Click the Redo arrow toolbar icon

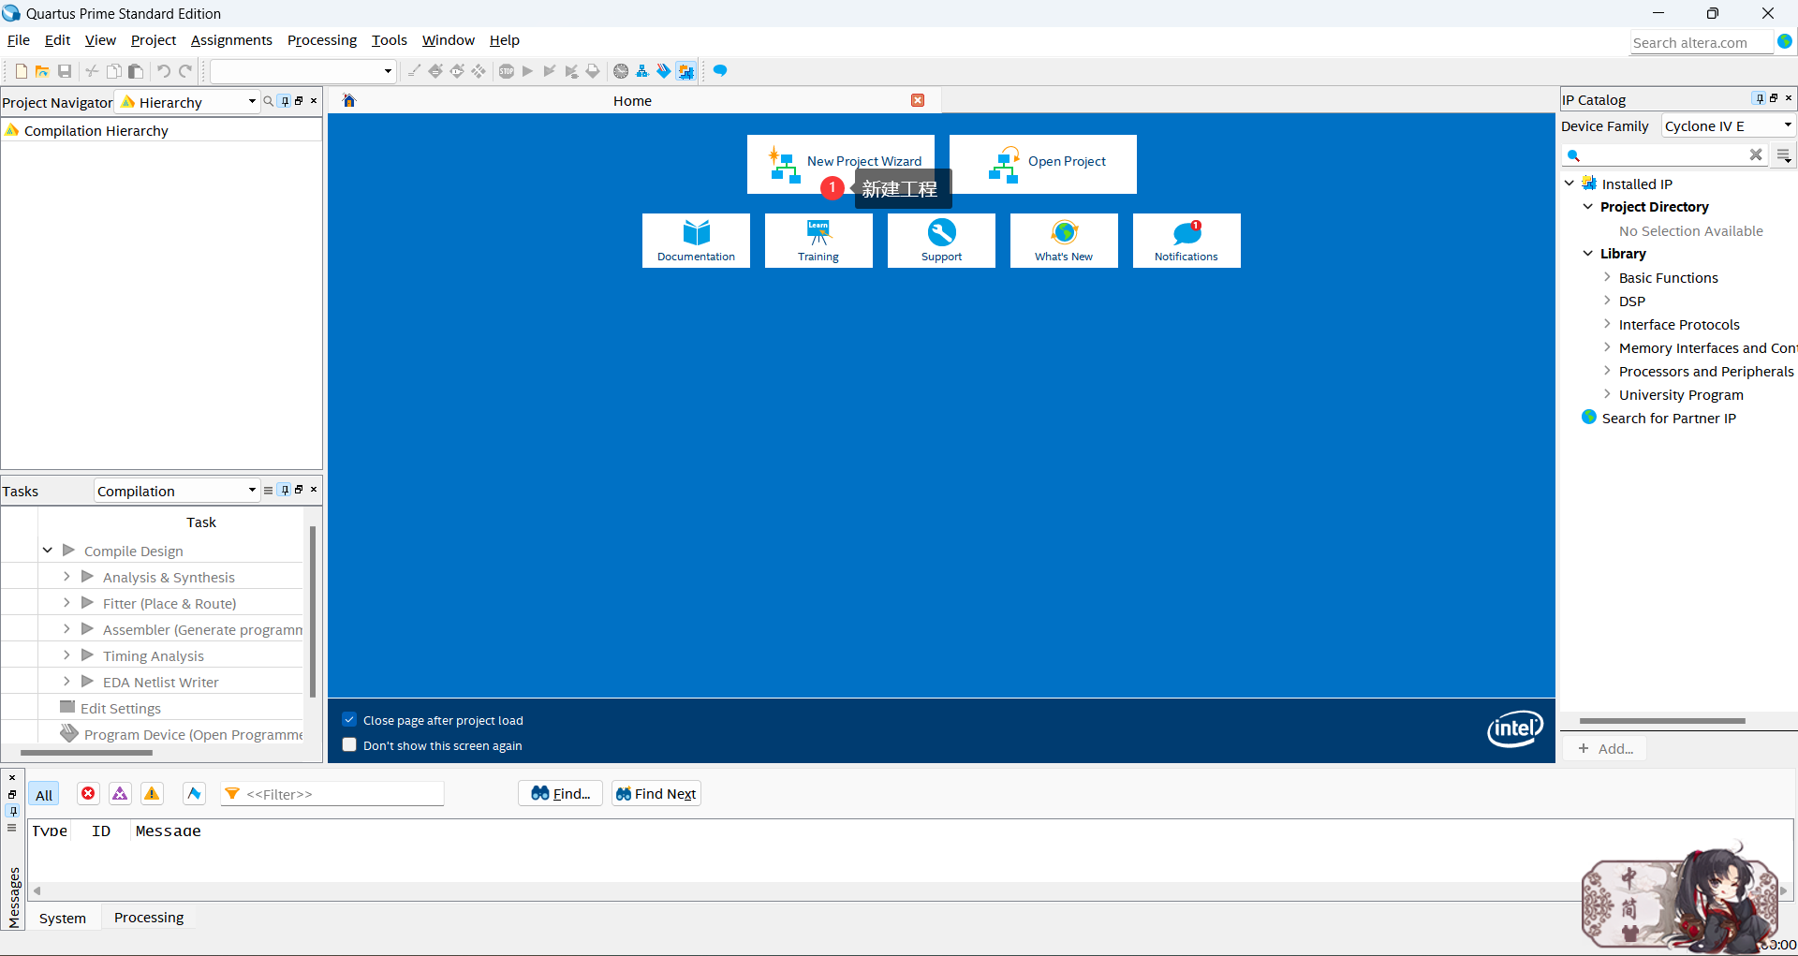click(185, 71)
